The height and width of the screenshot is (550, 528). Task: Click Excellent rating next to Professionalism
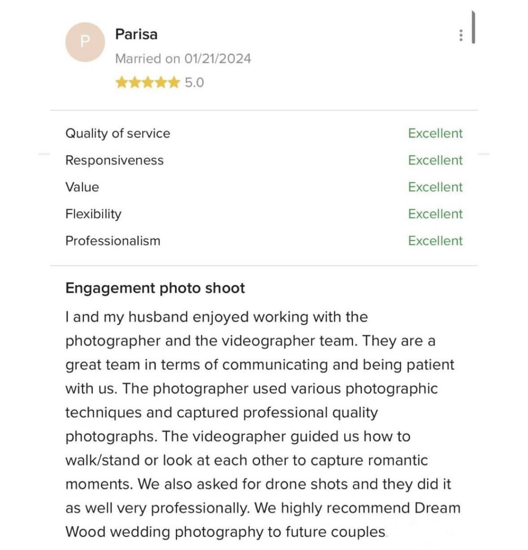tap(435, 241)
